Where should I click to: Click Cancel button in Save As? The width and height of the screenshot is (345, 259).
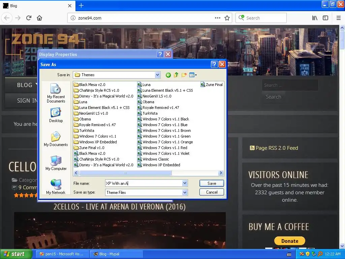pos(212,192)
